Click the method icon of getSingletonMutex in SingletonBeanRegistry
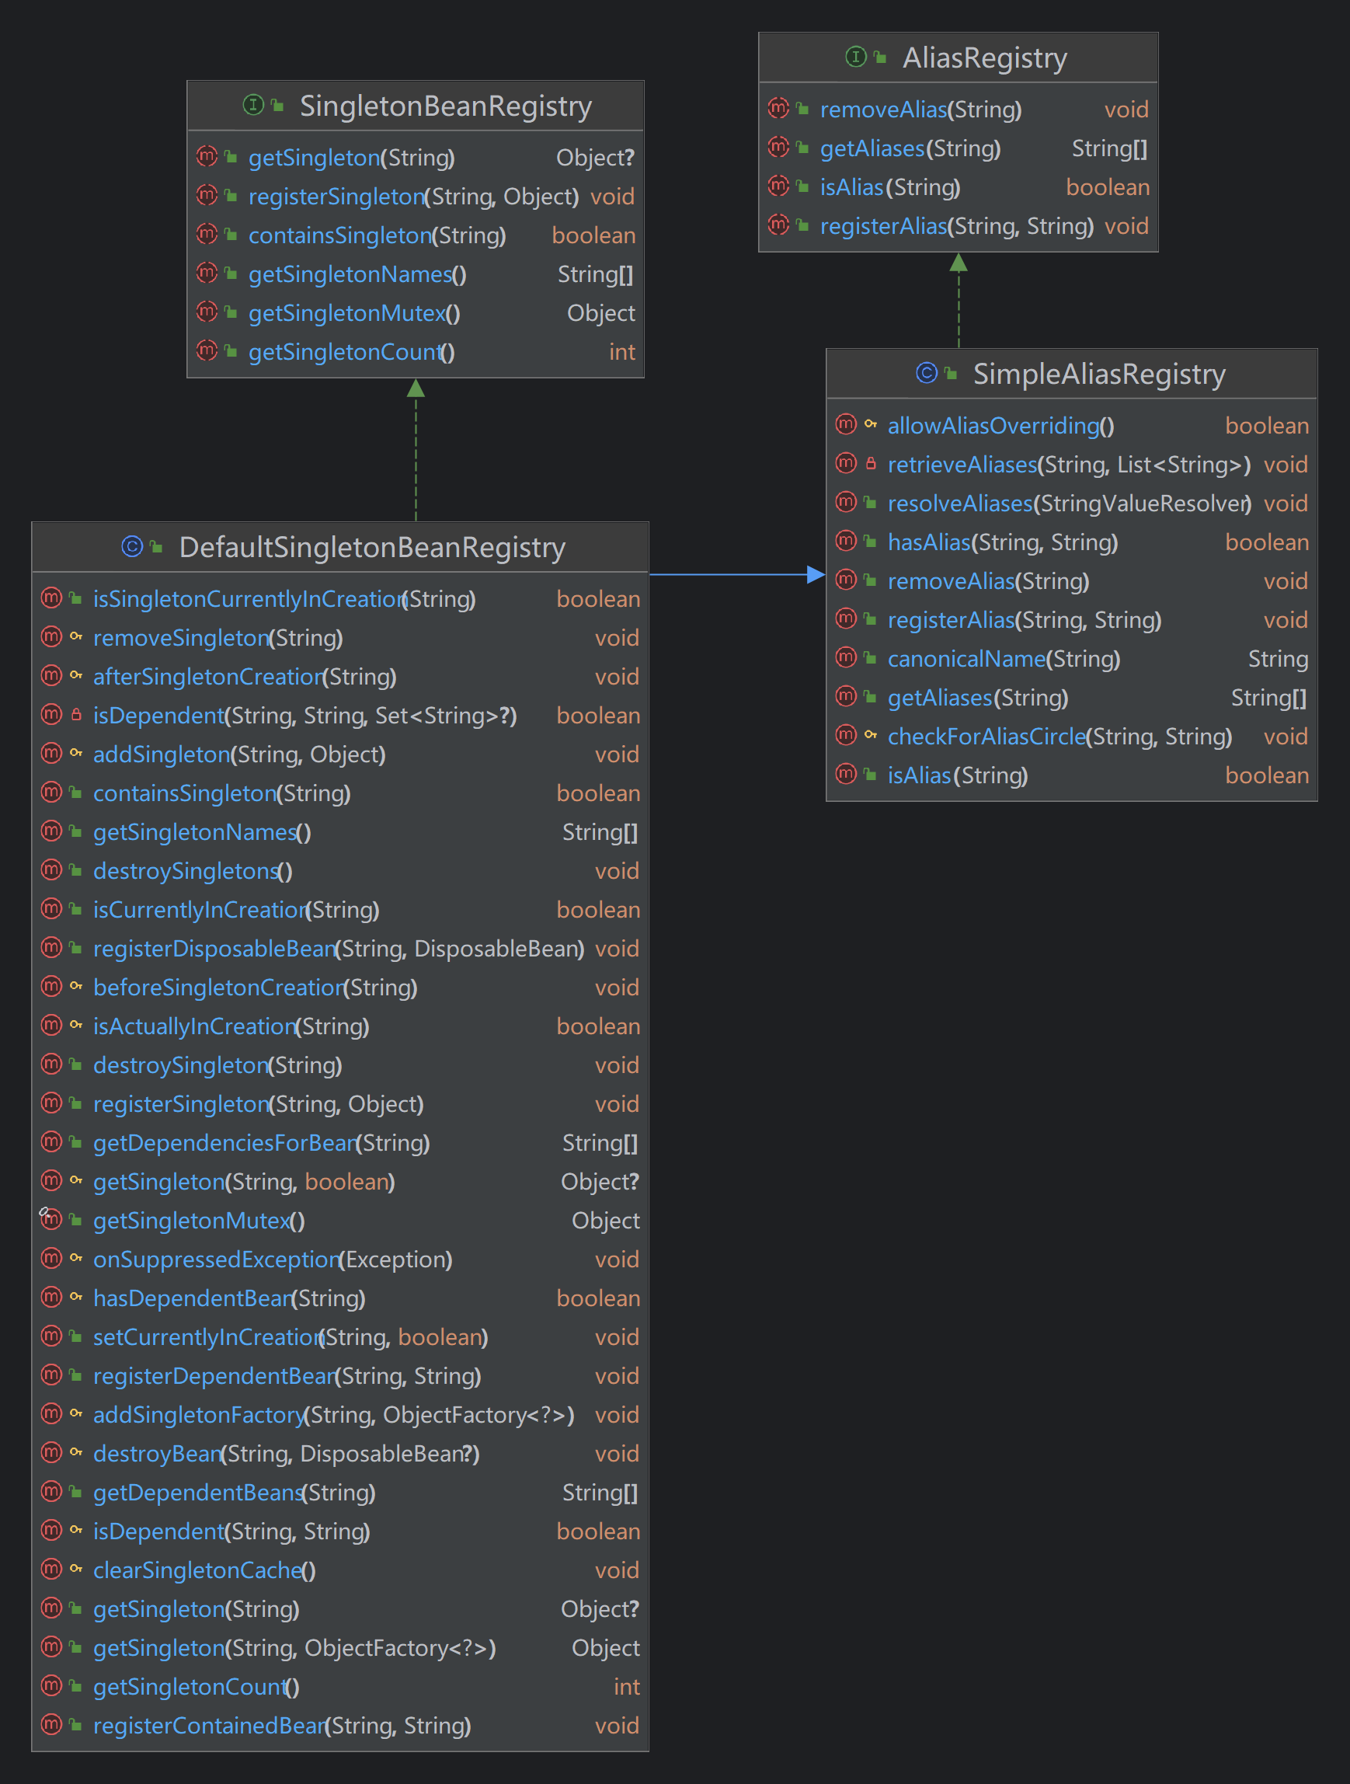This screenshot has height=1784, width=1350. point(207,312)
